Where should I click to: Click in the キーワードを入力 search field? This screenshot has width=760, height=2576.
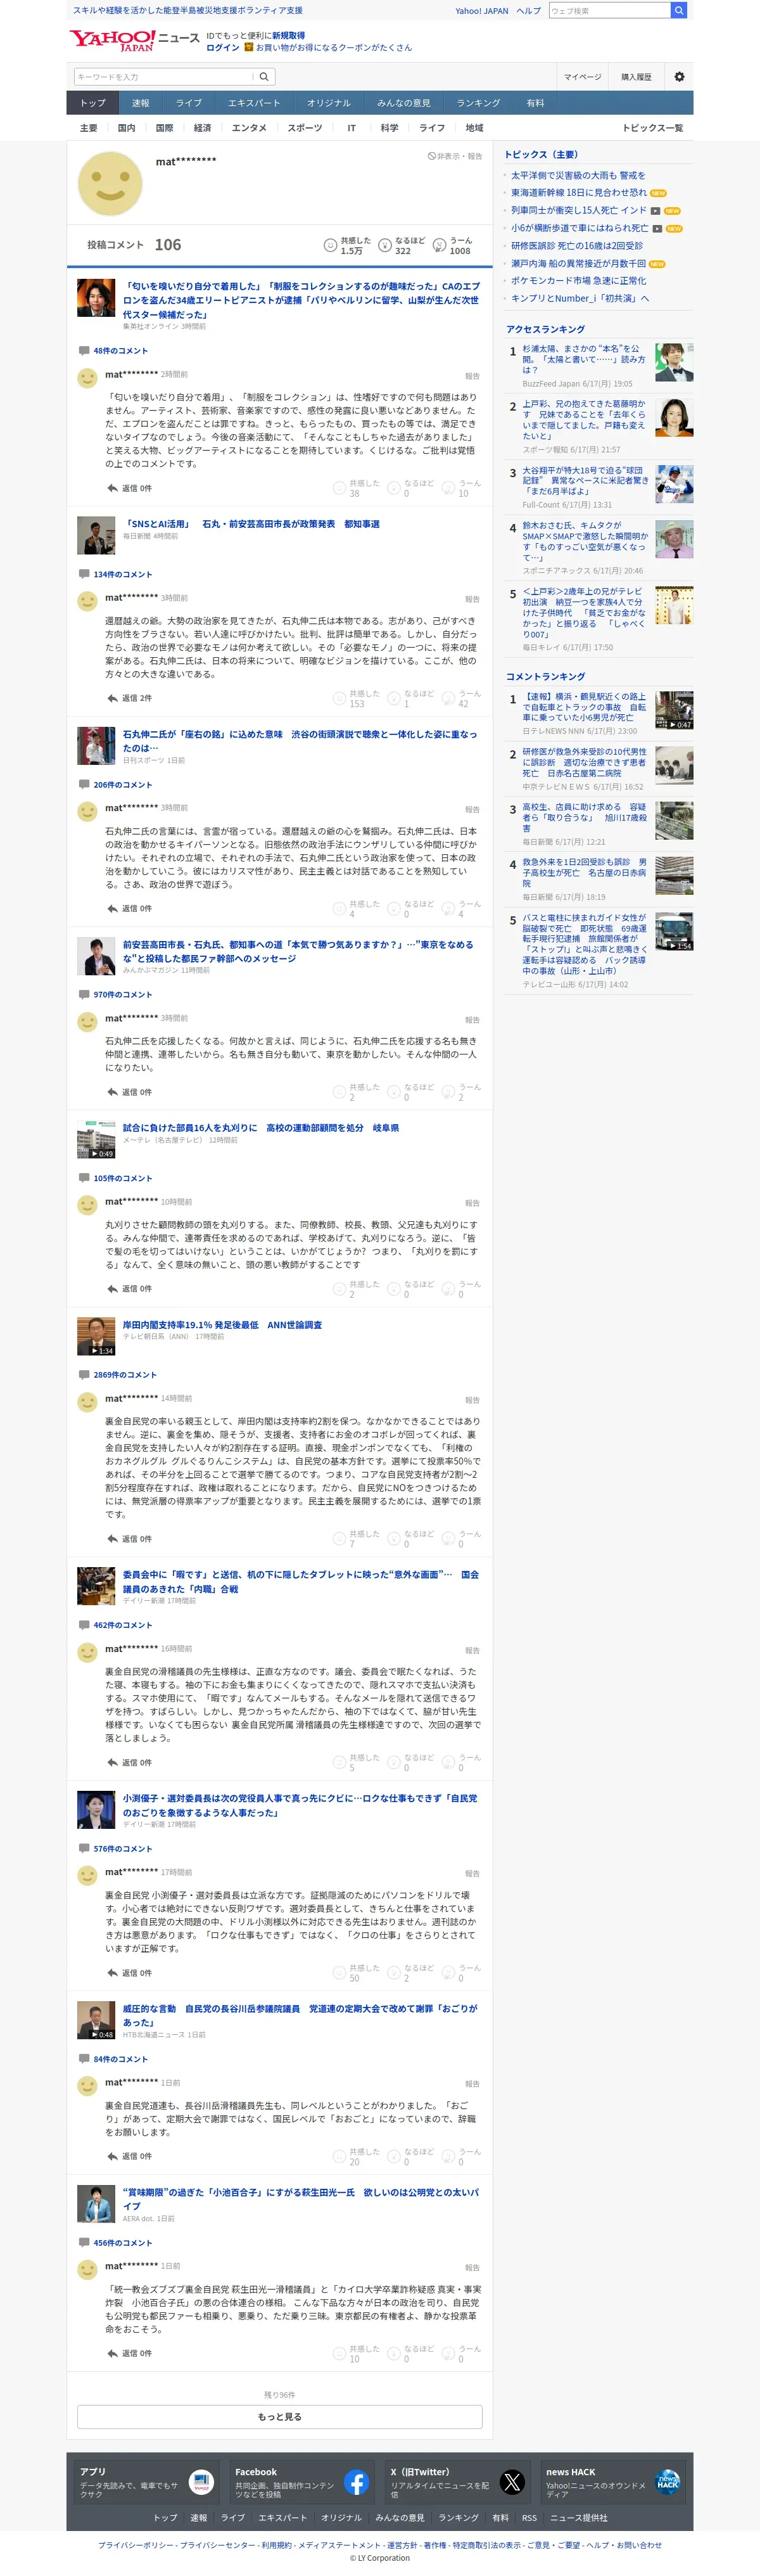[162, 77]
